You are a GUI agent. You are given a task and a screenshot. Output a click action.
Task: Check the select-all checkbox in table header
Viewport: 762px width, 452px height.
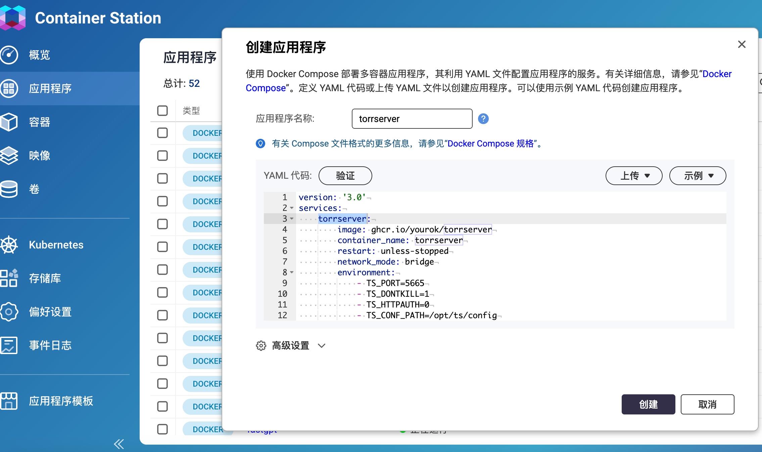[162, 110]
